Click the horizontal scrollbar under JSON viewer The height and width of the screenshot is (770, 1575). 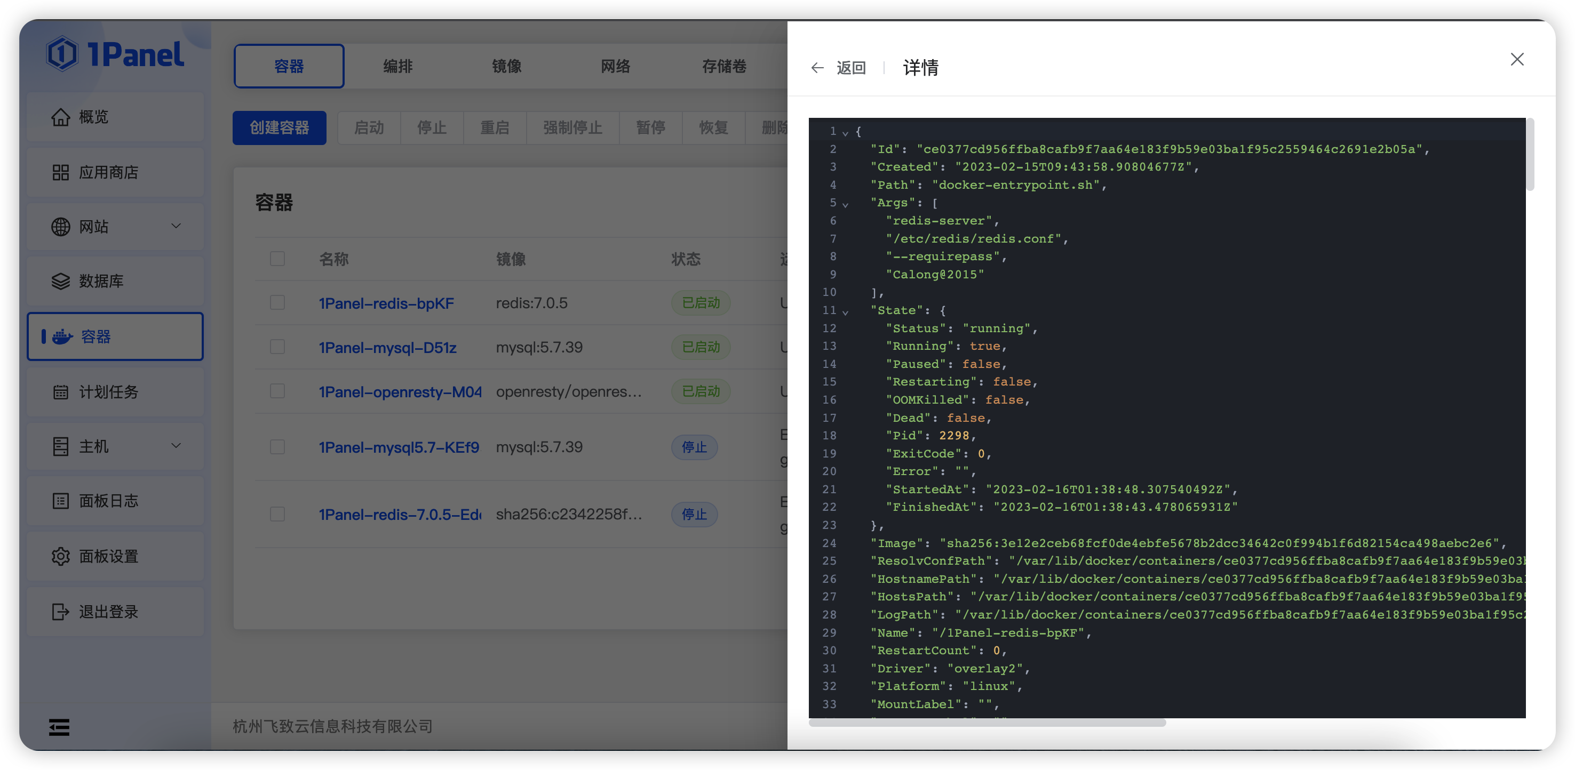987,723
